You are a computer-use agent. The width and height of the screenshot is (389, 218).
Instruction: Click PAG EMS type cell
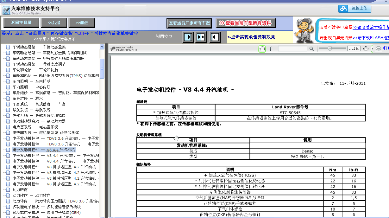point(308,157)
